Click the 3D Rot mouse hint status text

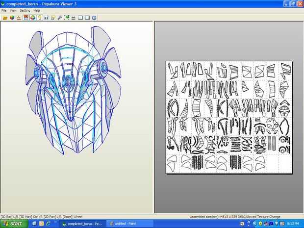click(x=42, y=217)
